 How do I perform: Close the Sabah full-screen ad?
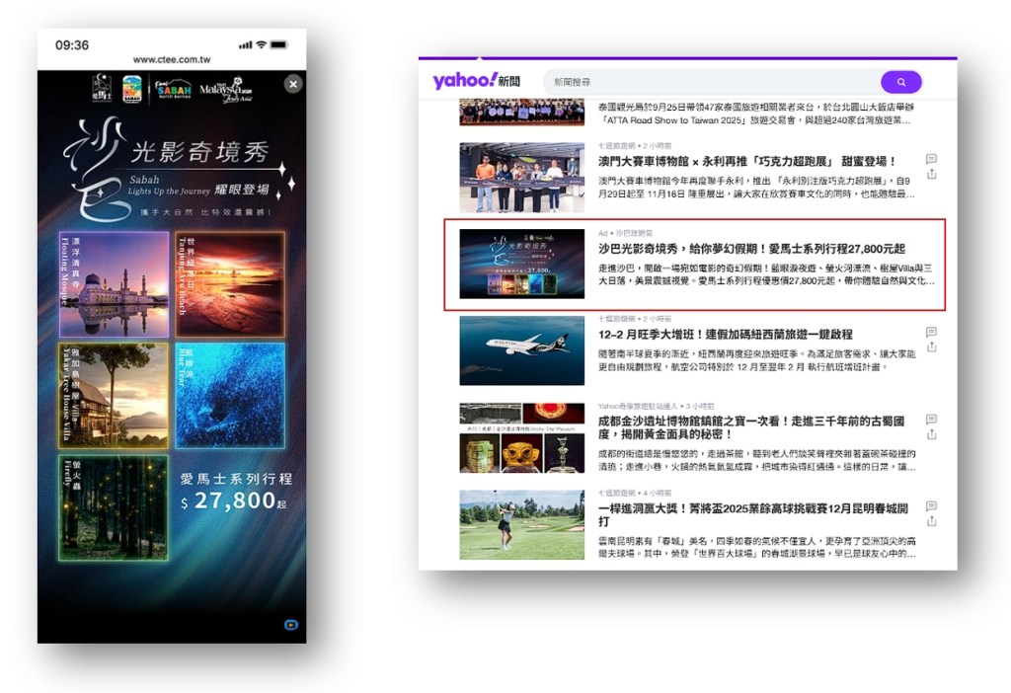click(x=293, y=85)
